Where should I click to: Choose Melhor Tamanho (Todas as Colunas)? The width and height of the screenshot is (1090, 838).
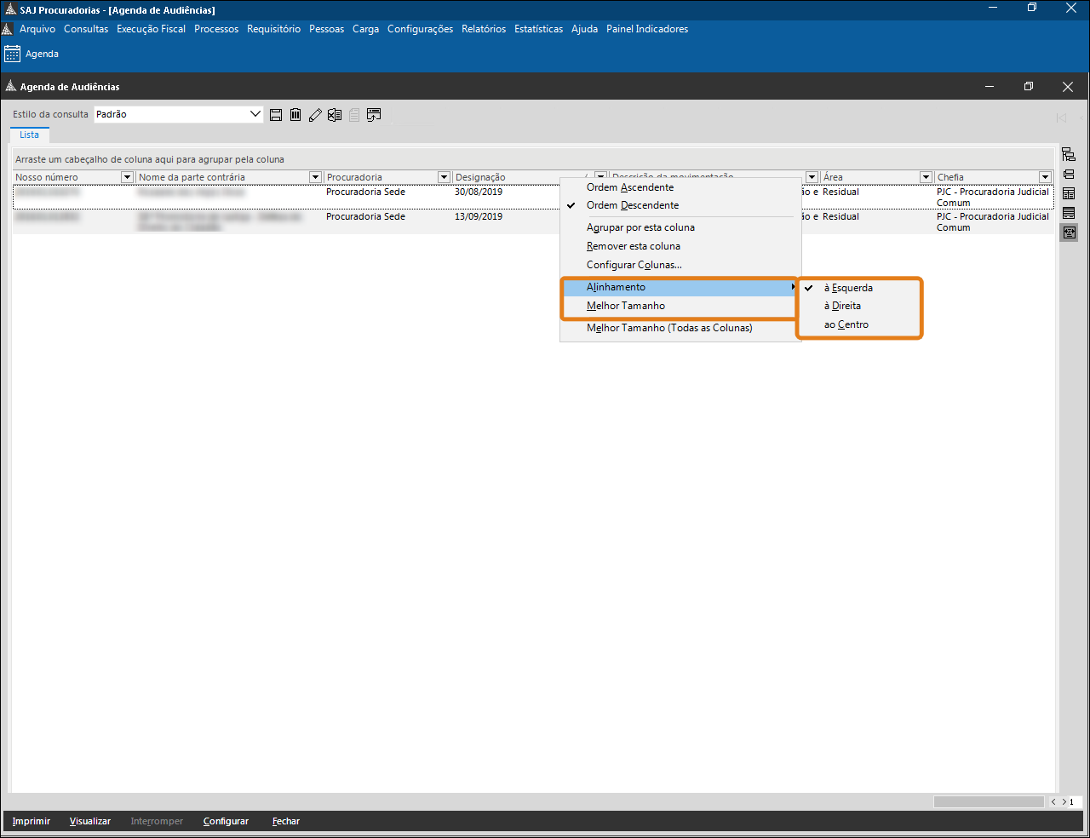pos(669,328)
